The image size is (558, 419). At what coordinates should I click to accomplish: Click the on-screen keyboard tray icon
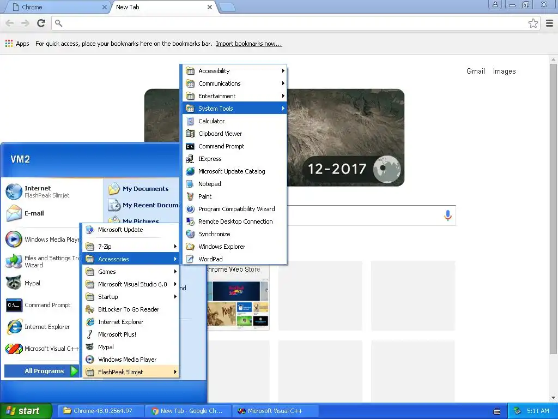point(497,411)
